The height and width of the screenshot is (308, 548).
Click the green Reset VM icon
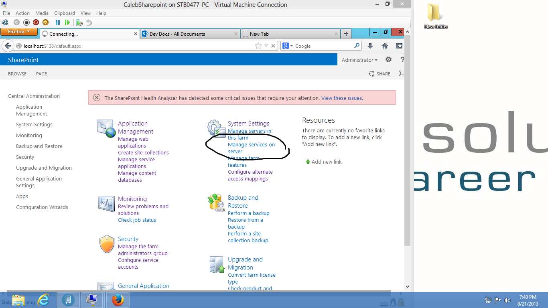coord(67,22)
